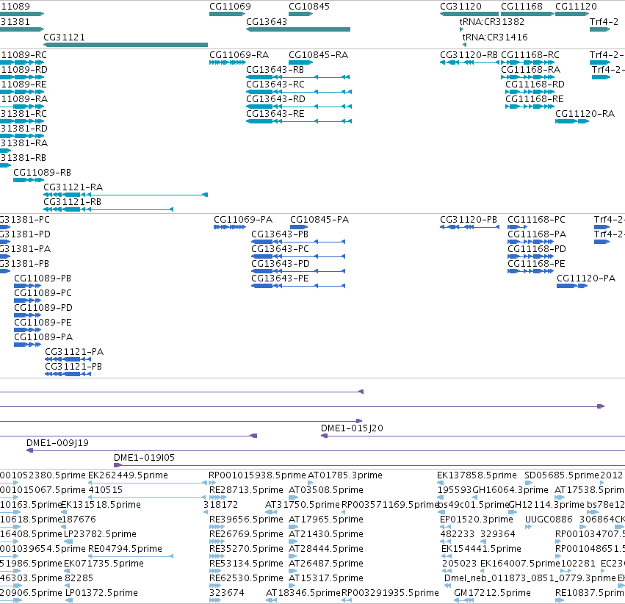Select transcript CG11069-RA
The height and width of the screenshot is (604, 625).
(239, 55)
